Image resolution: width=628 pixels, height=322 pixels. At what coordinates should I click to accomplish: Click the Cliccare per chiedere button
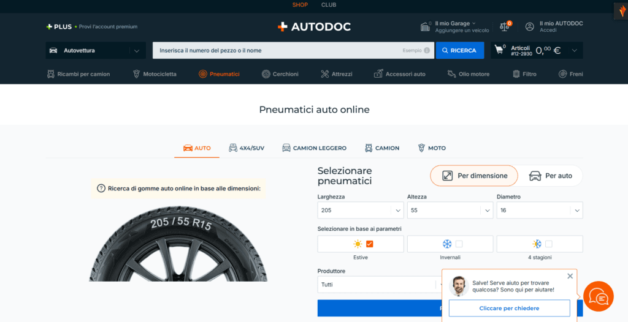[x=509, y=308]
